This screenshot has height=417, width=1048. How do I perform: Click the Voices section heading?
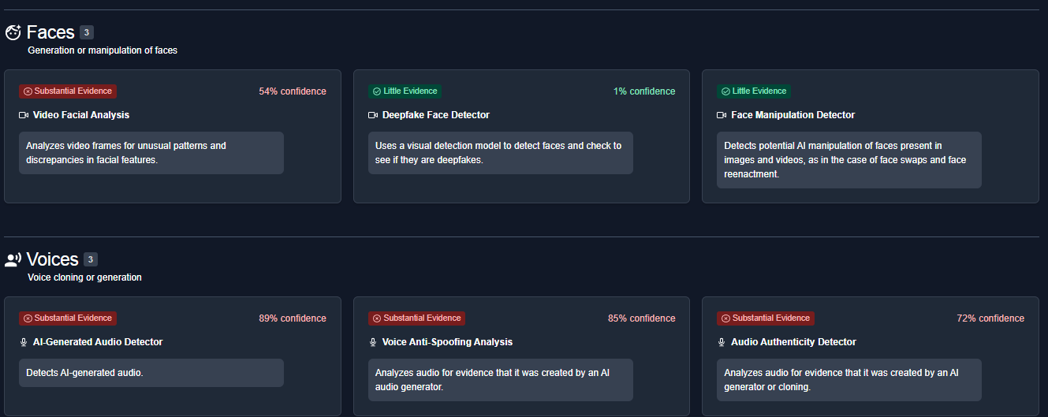click(53, 259)
